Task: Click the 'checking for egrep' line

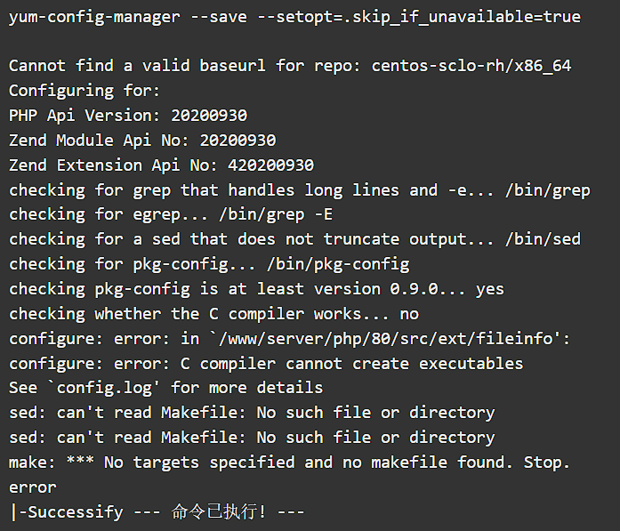Action: click(171, 215)
